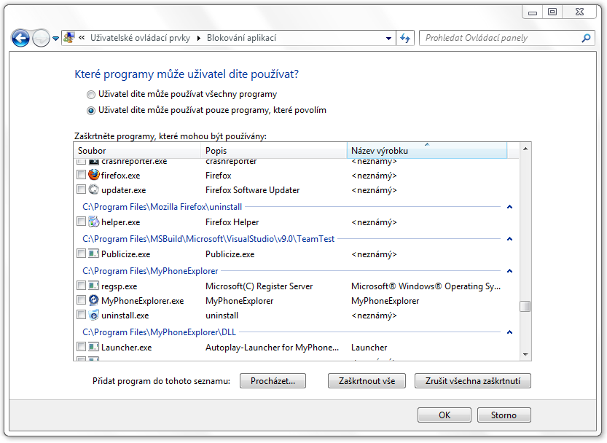
Task: Select the firefox.exe file name
Action: click(120, 176)
